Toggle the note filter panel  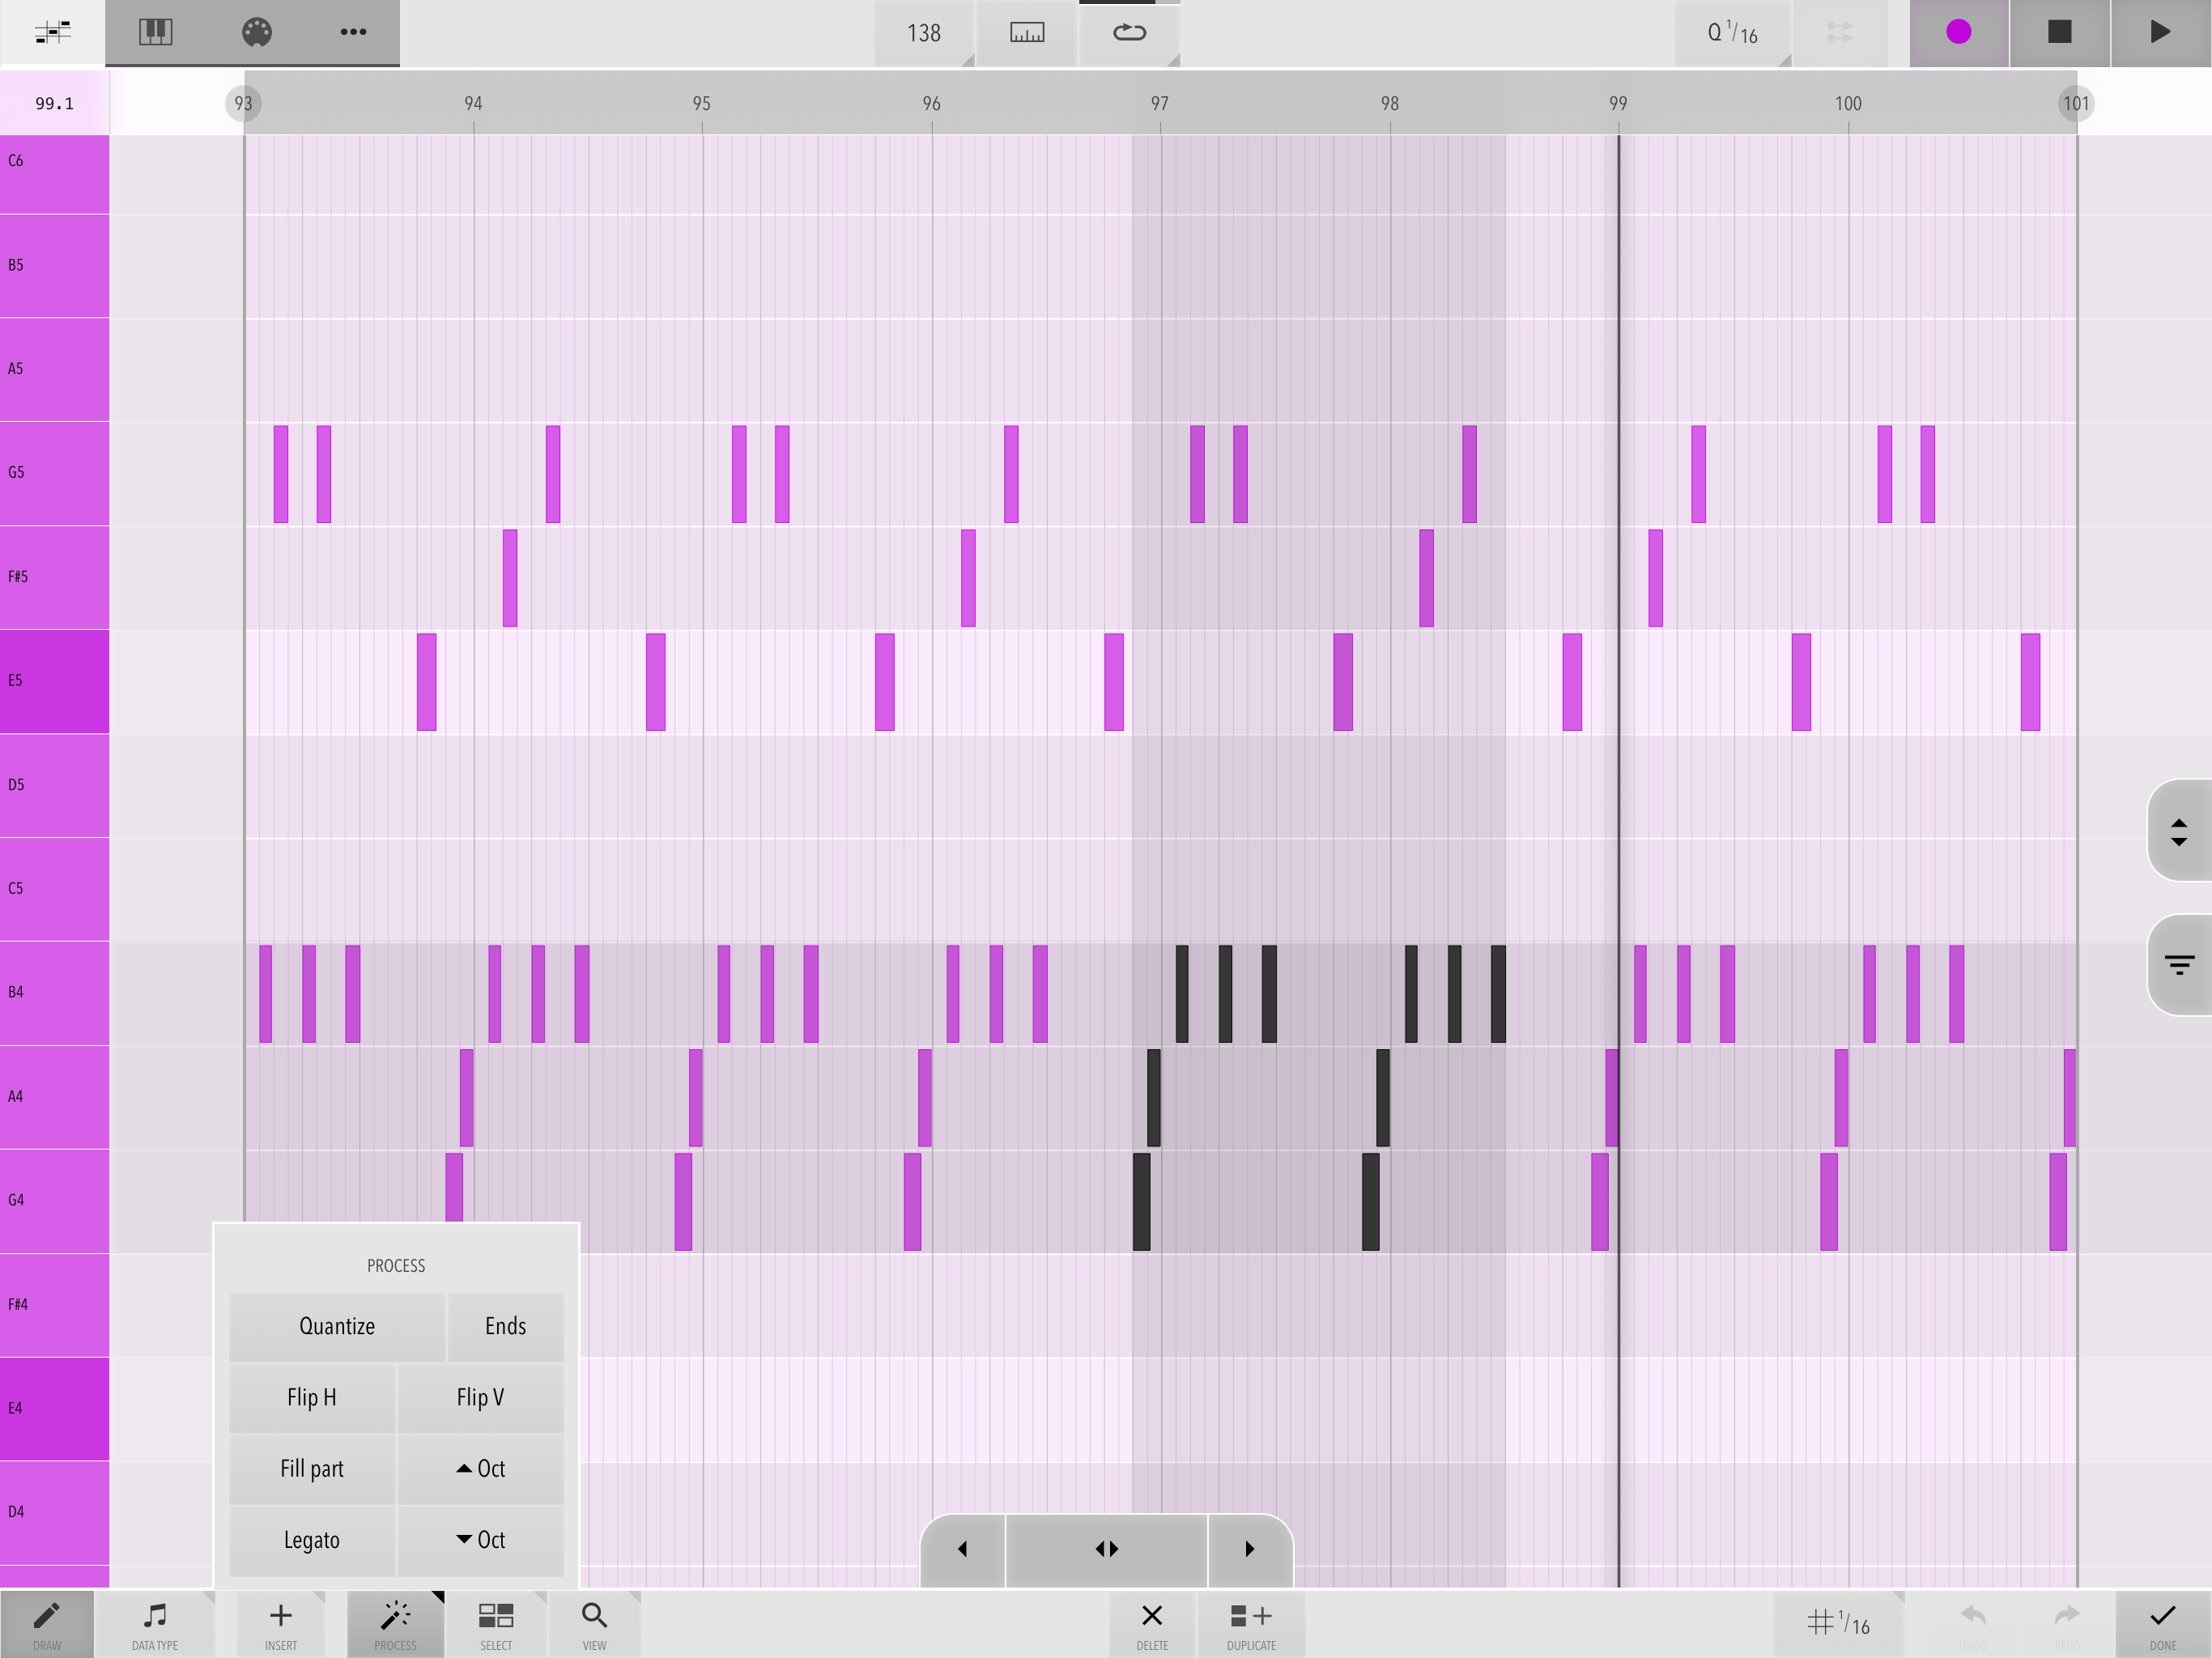pyautogui.click(x=2180, y=965)
